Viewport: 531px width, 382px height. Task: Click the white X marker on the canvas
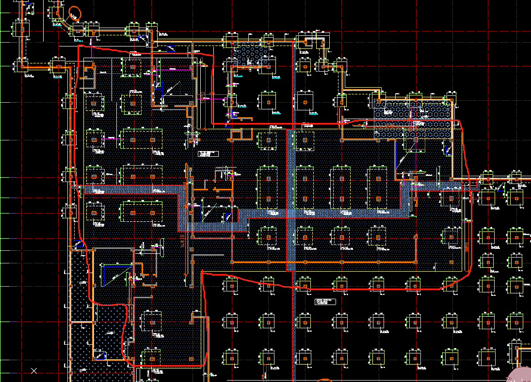click(x=34, y=371)
